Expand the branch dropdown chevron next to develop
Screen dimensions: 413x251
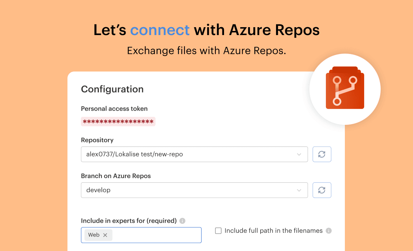299,190
